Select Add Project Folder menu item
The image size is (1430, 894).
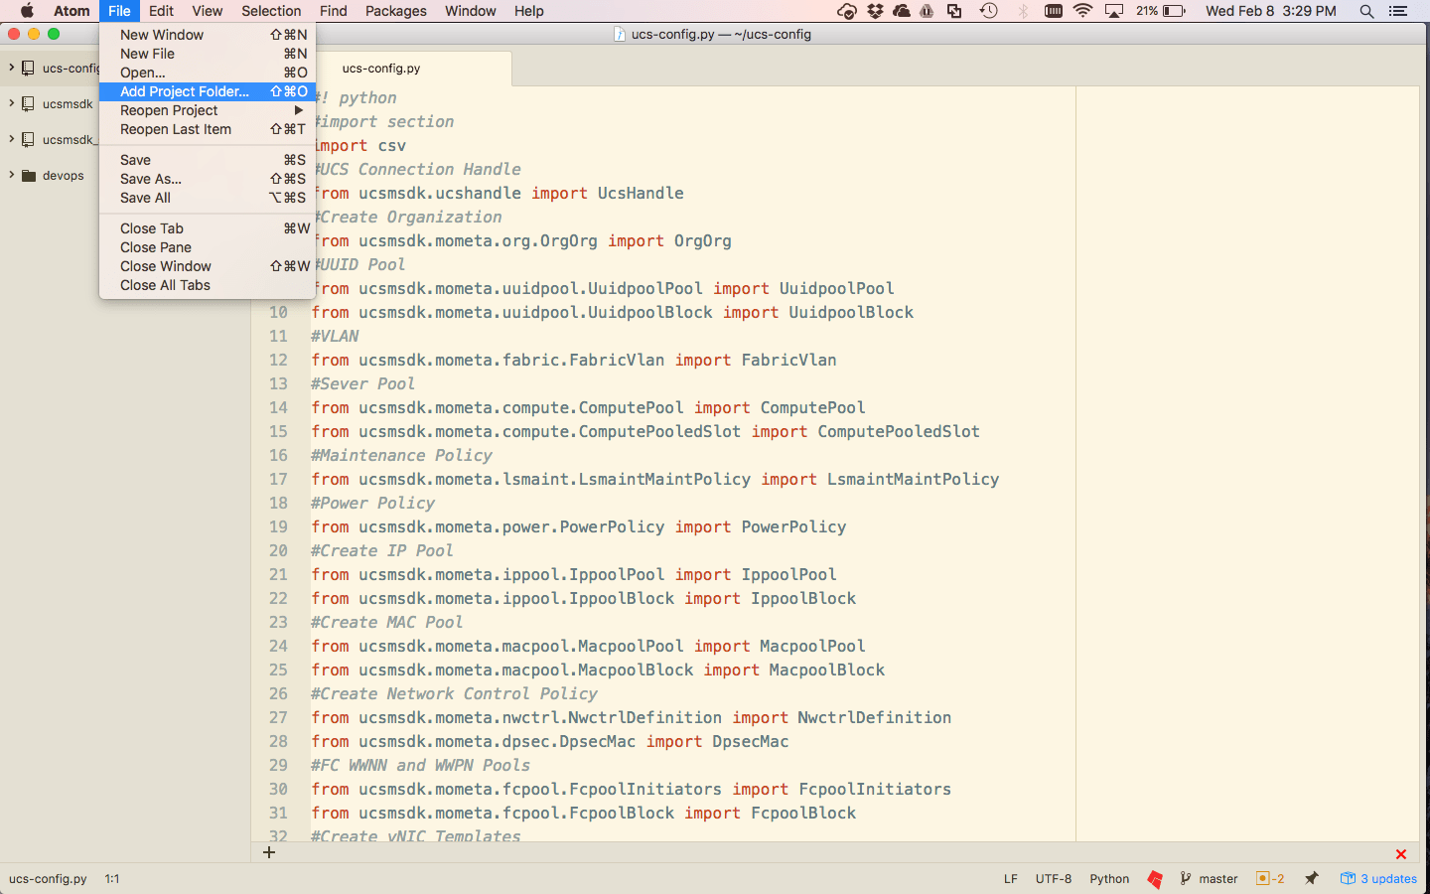(185, 91)
